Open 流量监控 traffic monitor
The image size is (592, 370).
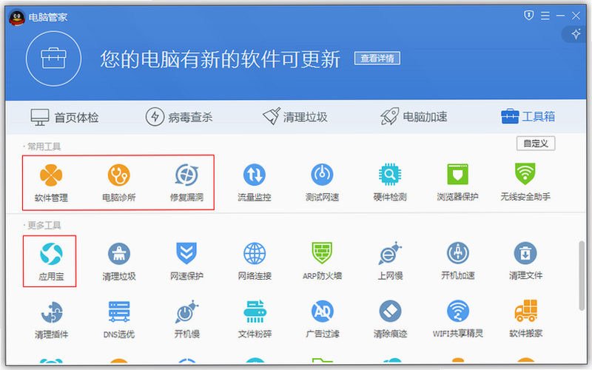(255, 183)
